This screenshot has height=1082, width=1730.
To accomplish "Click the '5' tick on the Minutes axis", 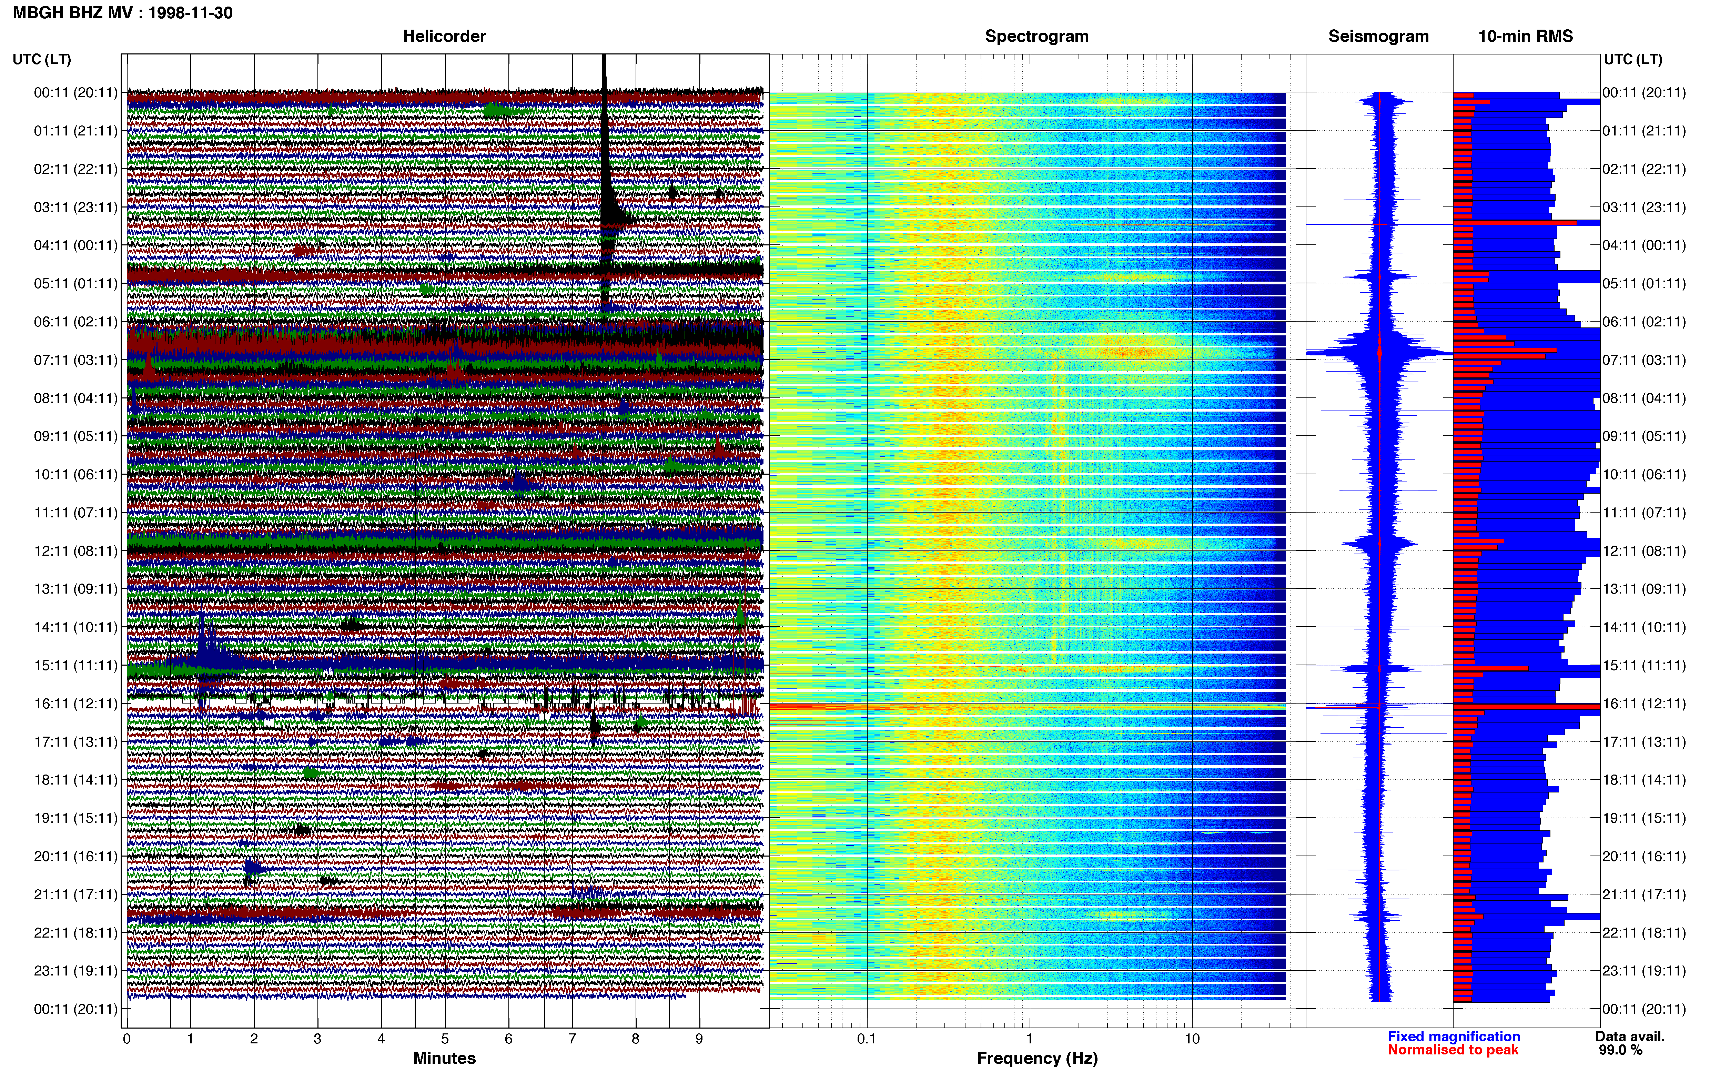I will [x=445, y=1038].
